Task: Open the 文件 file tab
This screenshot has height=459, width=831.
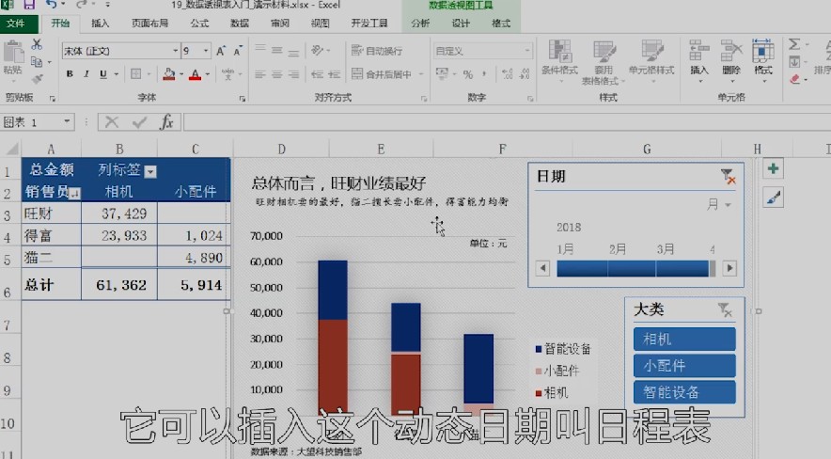Action: point(16,24)
